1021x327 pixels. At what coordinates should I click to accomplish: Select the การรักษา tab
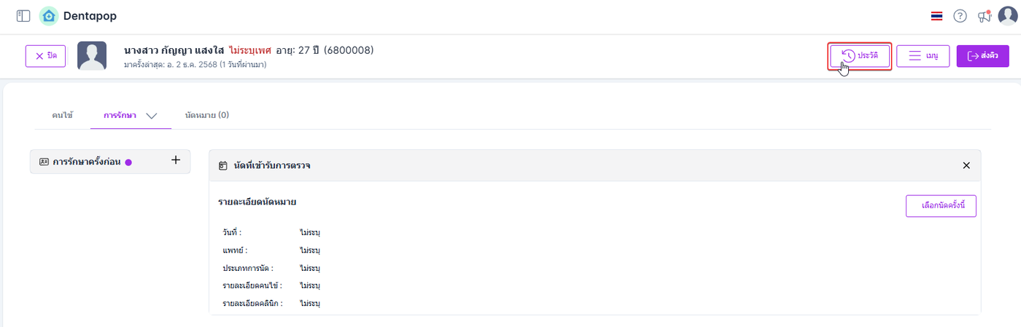120,115
